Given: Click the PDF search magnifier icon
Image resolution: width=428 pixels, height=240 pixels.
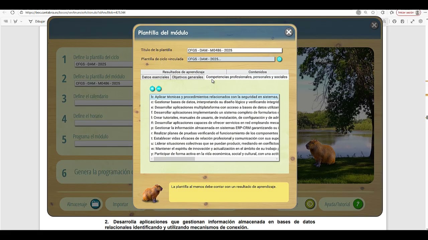Looking at the screenshot, I should click(x=384, y=21).
